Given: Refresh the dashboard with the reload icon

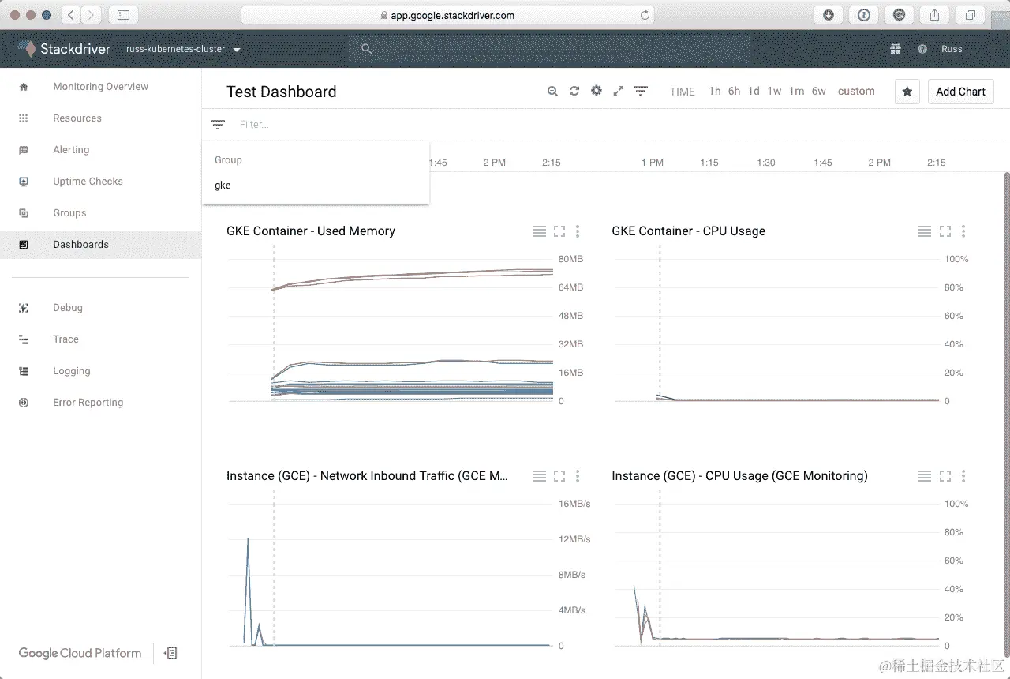Looking at the screenshot, I should (x=574, y=92).
